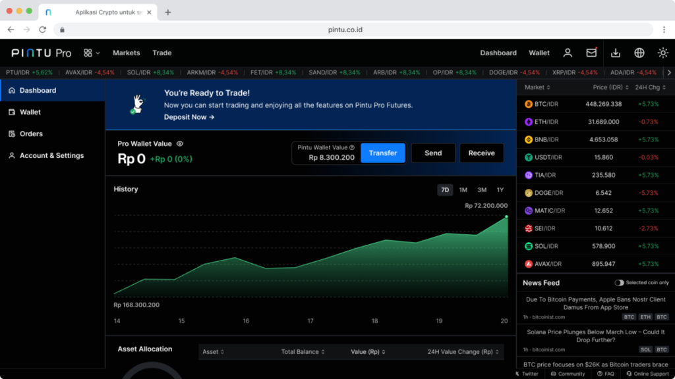The width and height of the screenshot is (675, 379).
Task: Click the Receive button
Action: pos(481,153)
